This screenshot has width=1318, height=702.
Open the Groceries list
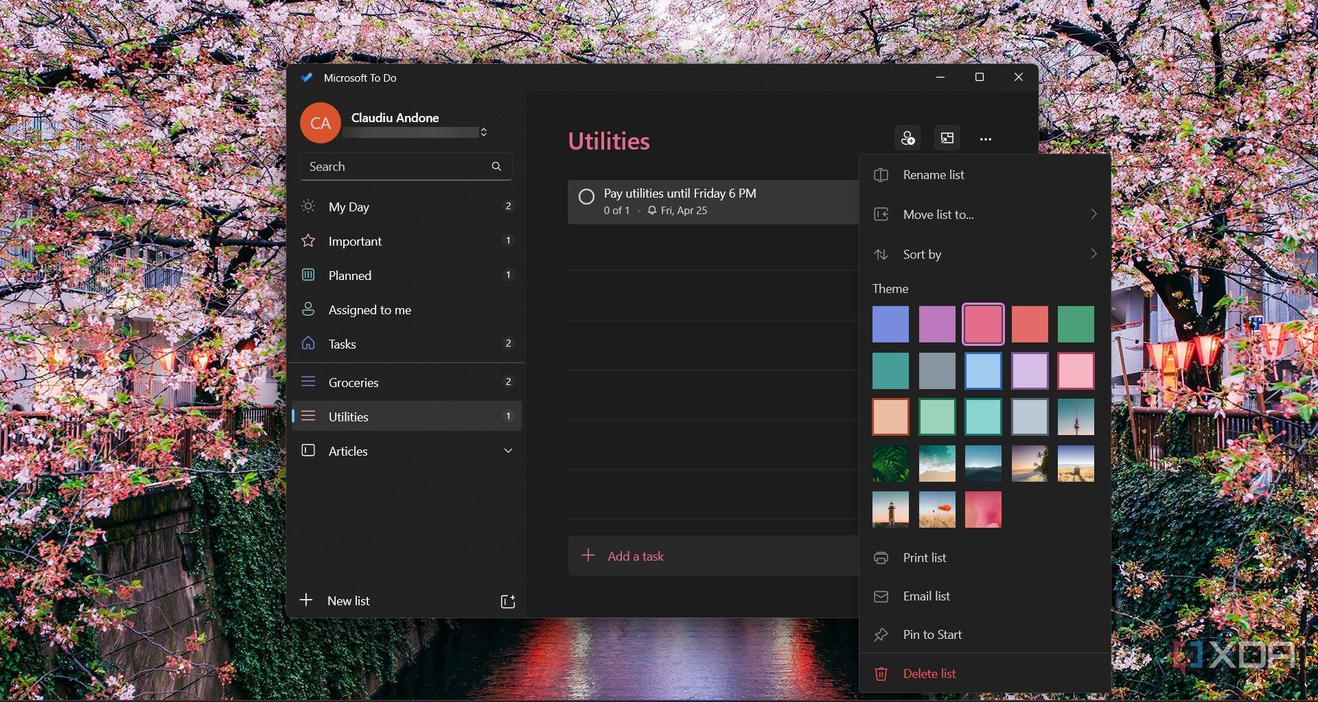pyautogui.click(x=407, y=382)
